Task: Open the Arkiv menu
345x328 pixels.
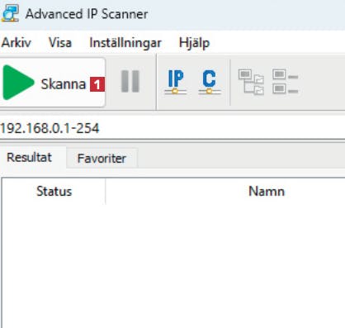Action: (17, 43)
